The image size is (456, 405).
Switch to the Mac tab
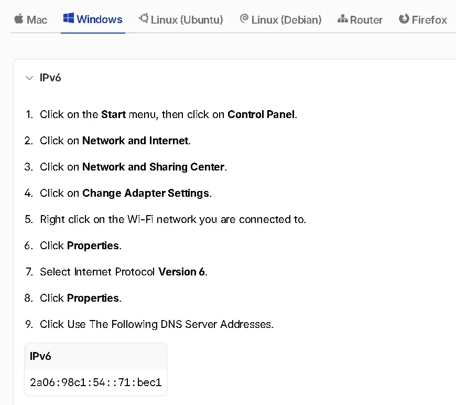tap(30, 19)
